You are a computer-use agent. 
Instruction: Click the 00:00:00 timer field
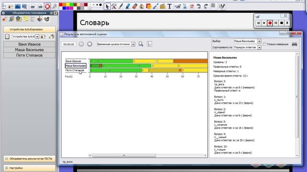(x=69, y=44)
